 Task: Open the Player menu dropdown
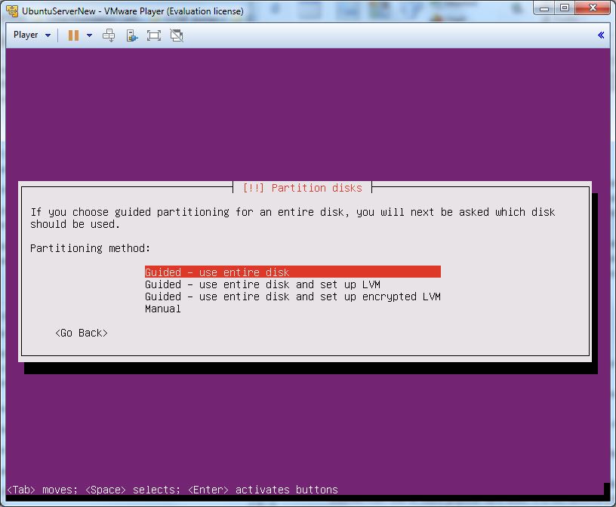pyautogui.click(x=32, y=35)
